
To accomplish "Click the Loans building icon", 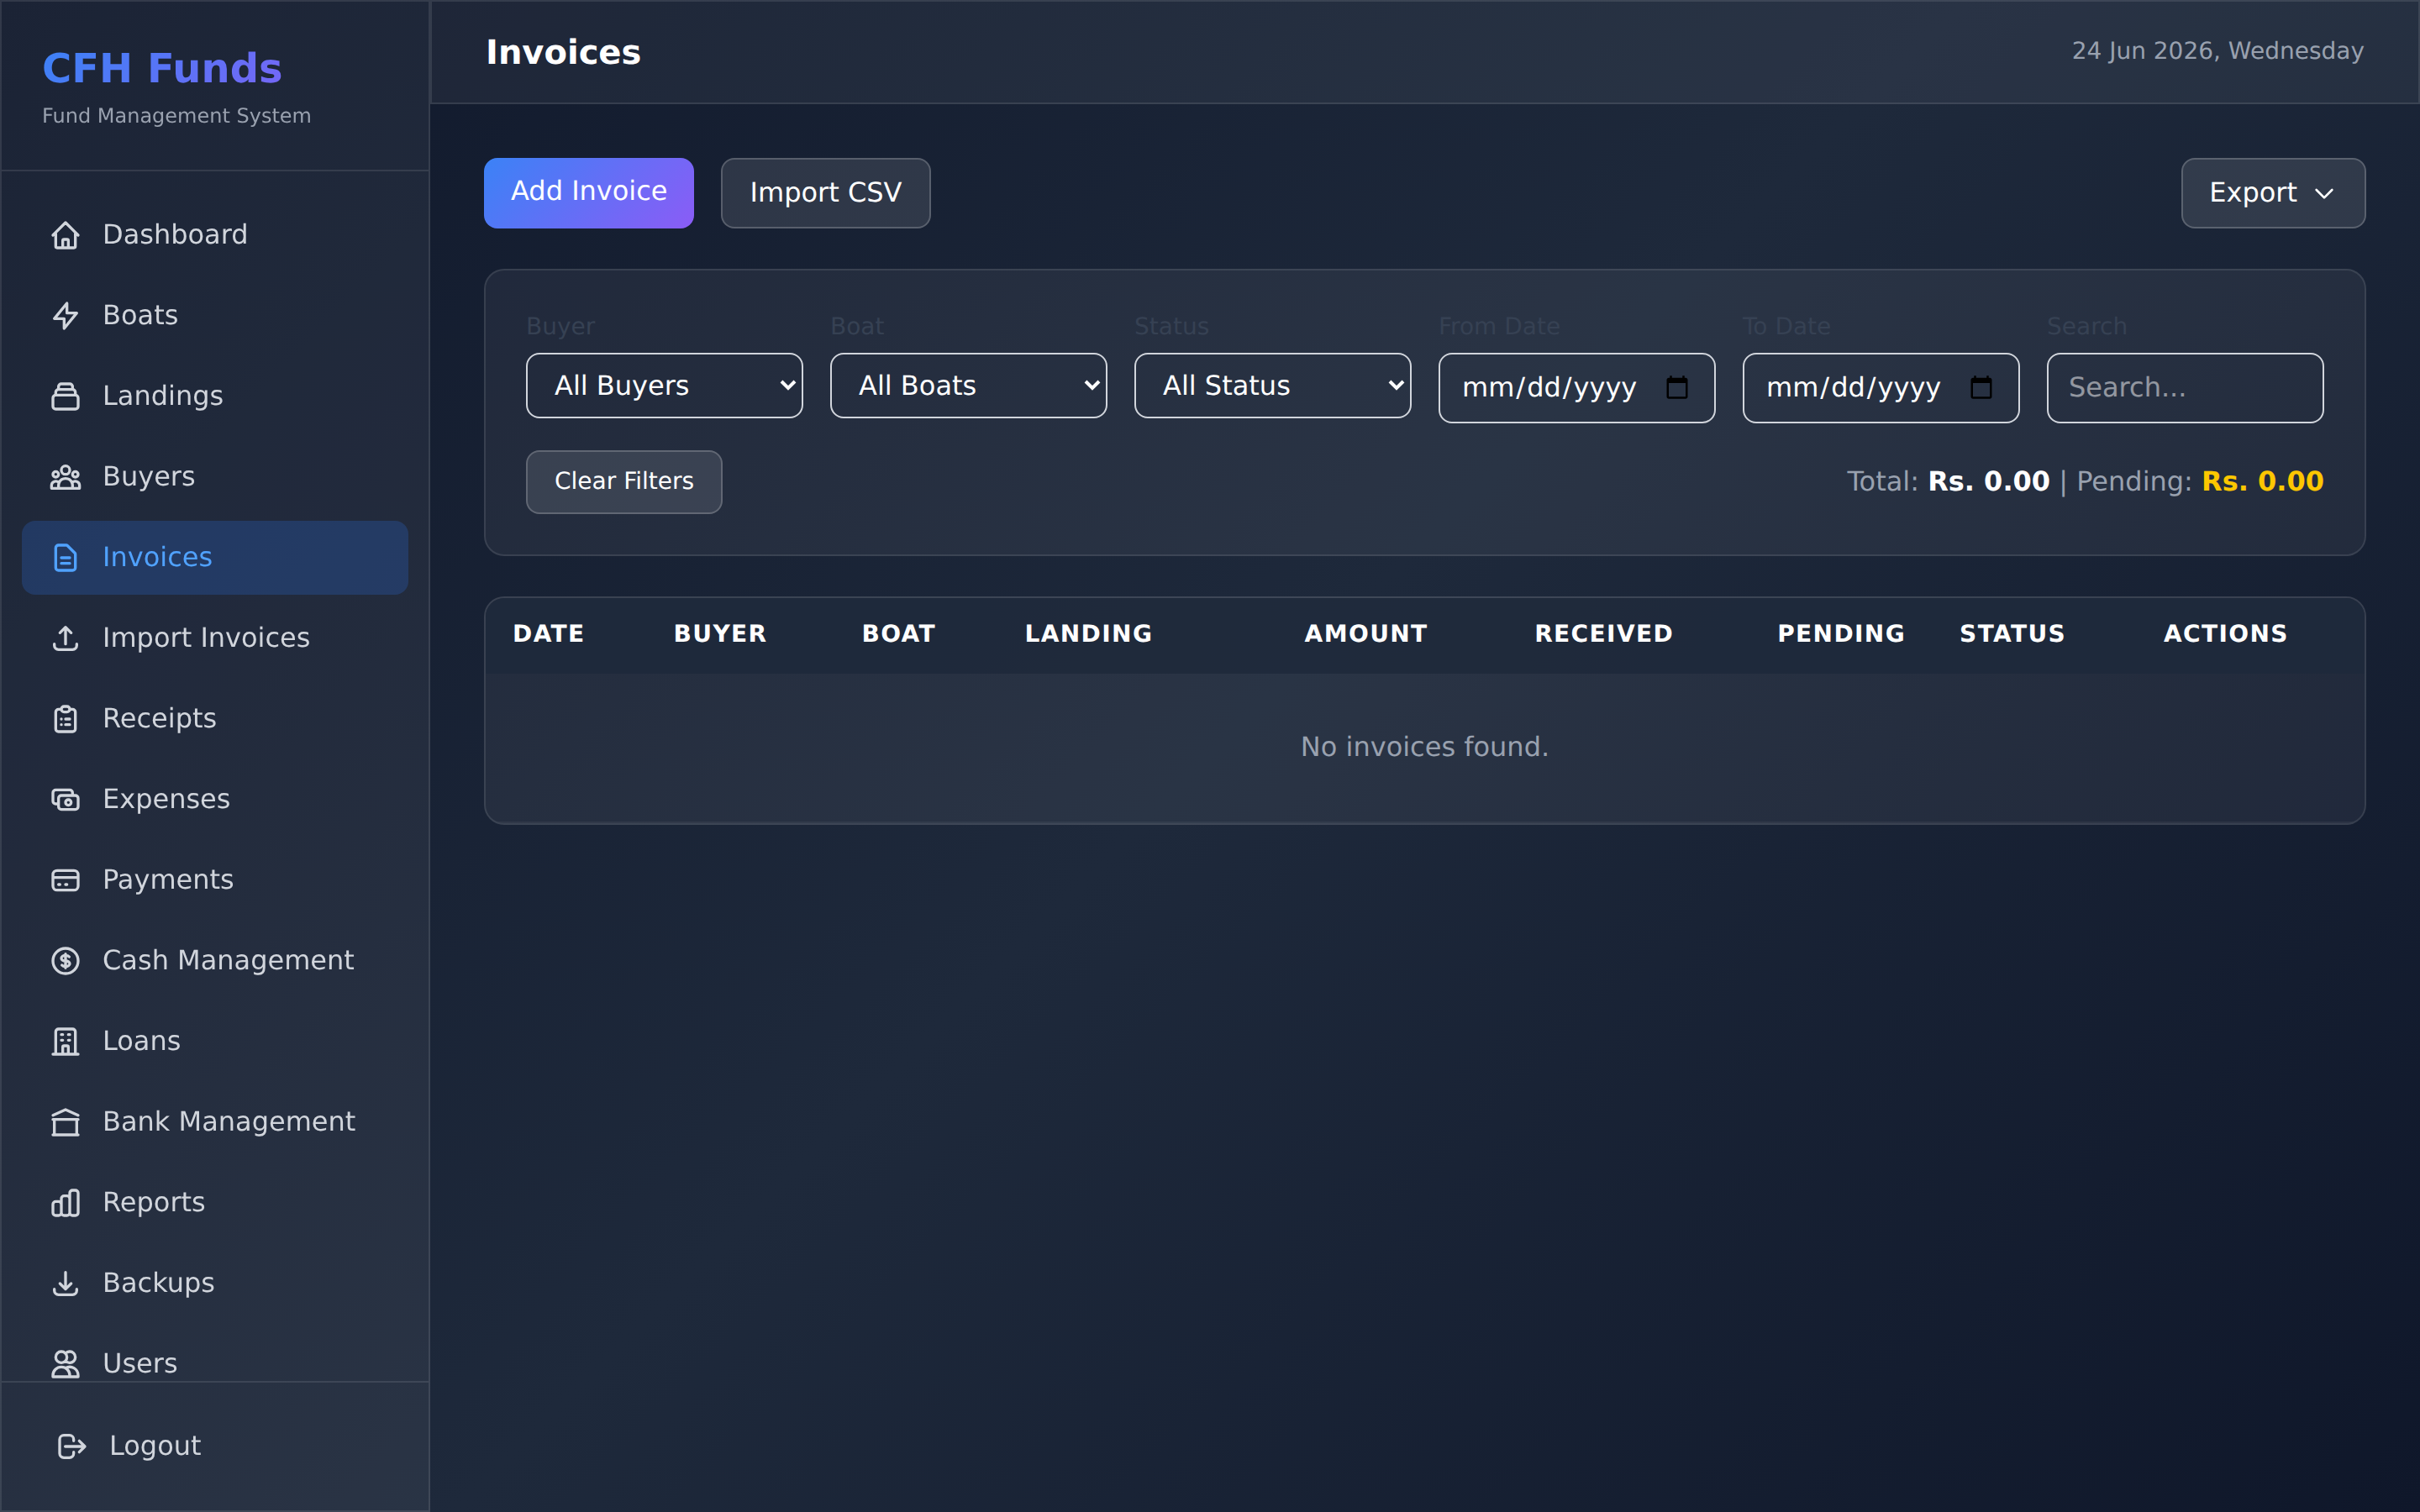I will coord(65,1041).
